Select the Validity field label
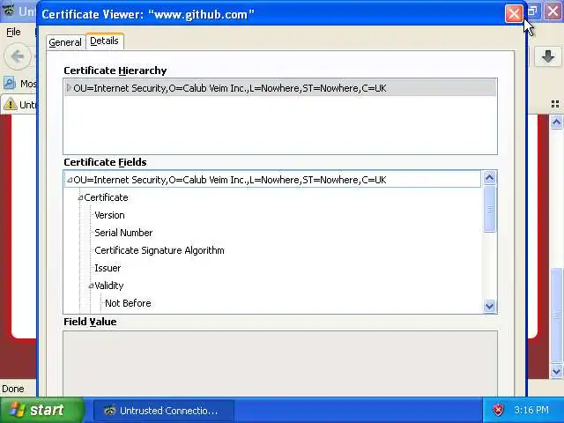This screenshot has width=564, height=423. (109, 286)
